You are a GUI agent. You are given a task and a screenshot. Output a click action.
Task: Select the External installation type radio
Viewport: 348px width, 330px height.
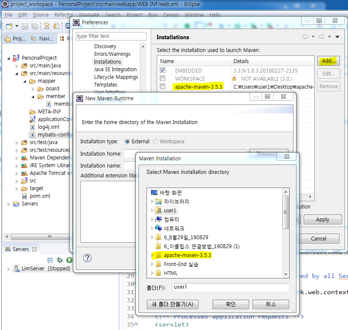[127, 142]
